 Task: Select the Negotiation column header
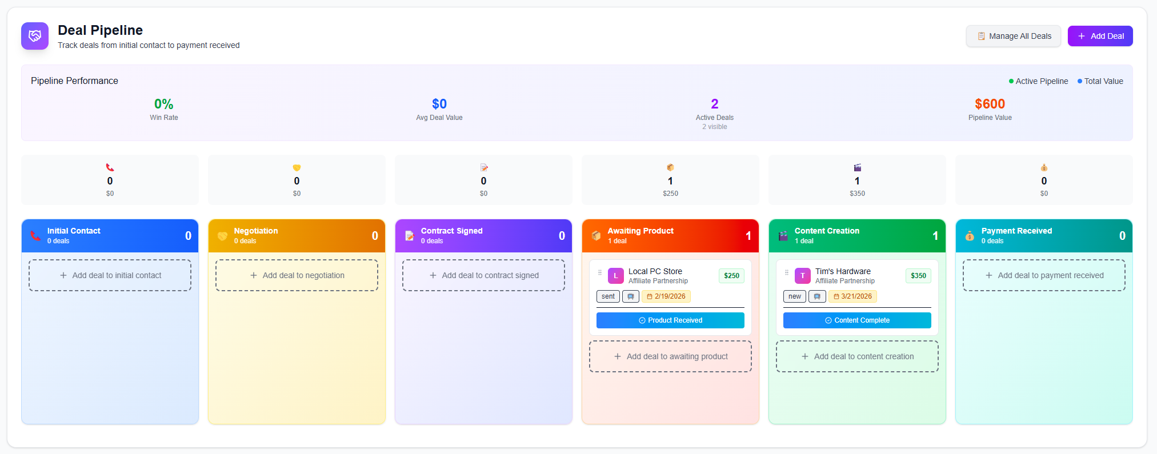[x=297, y=236]
